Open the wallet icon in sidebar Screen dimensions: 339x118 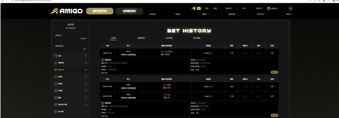[56, 56]
